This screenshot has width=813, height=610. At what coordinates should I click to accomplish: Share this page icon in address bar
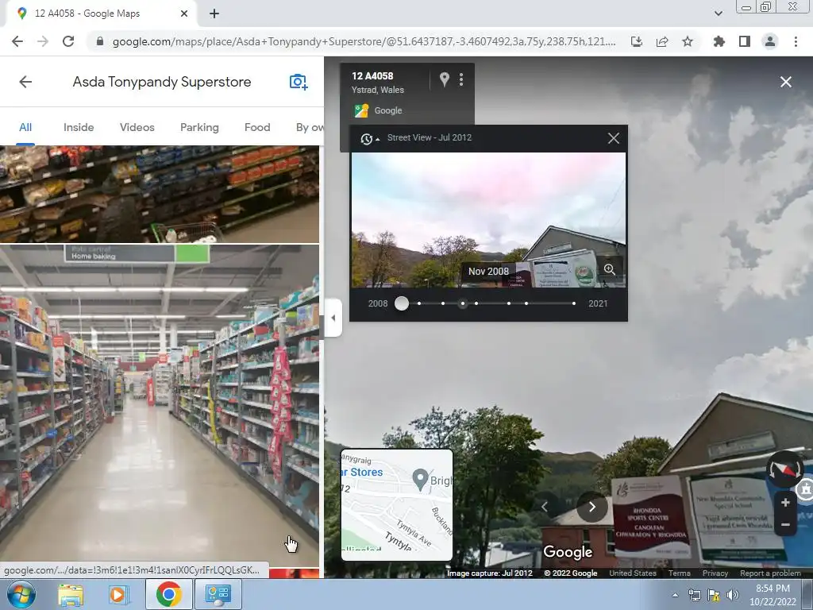[x=662, y=41]
